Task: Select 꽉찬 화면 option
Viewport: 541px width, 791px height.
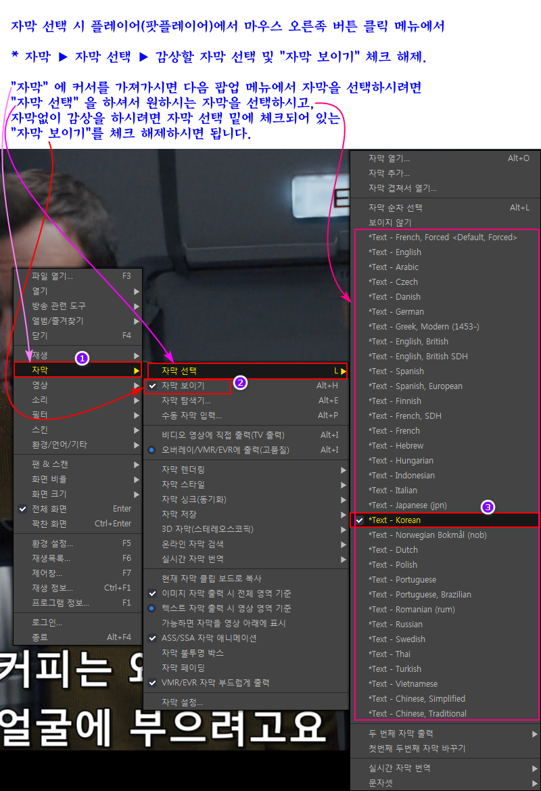Action: pos(78,524)
